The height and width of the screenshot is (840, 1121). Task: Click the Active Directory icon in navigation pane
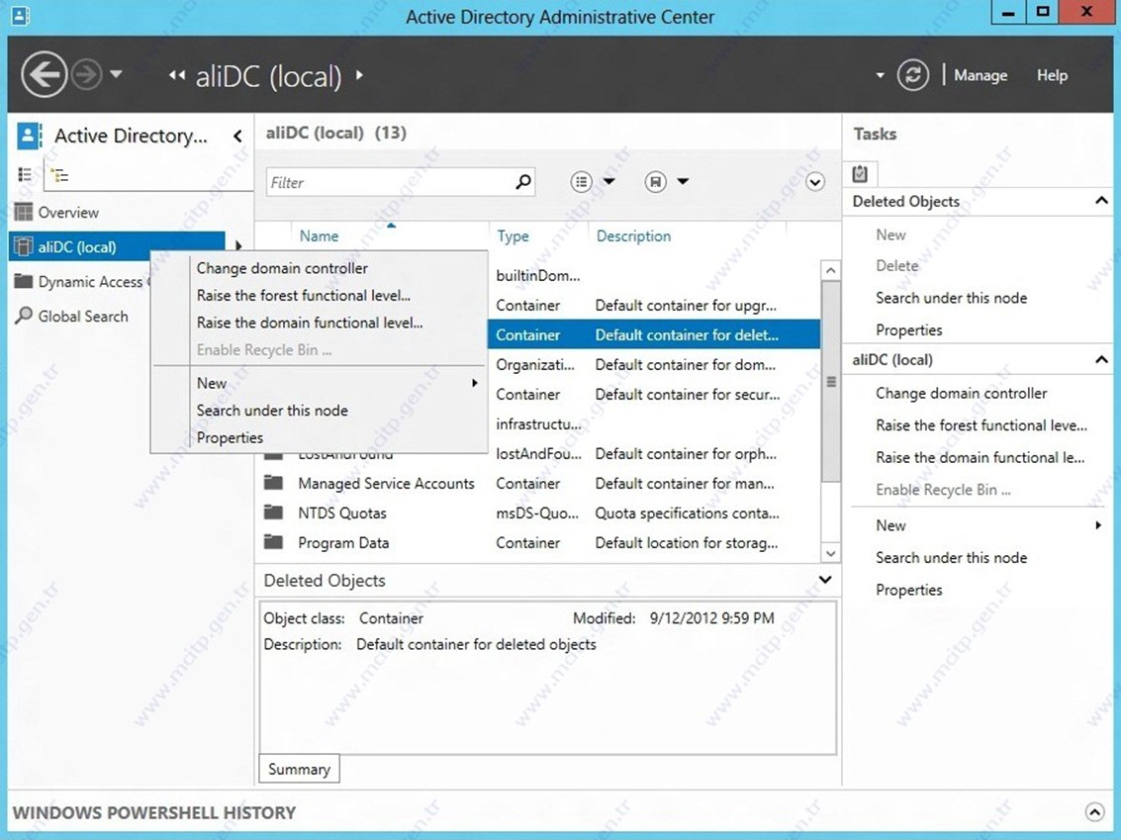[x=30, y=136]
